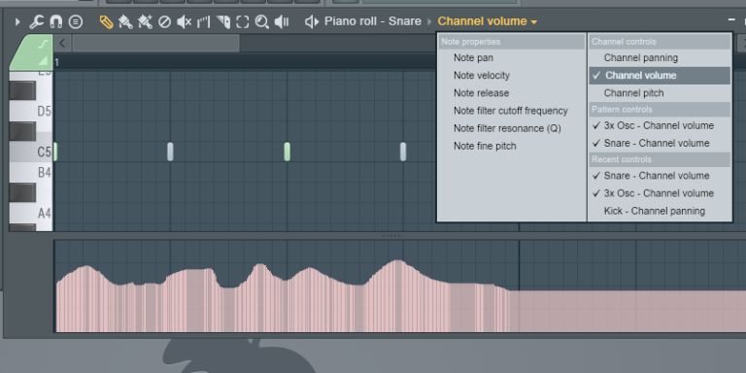Choose the Select tool dashed square icon
Screen dimensions: 746x373
coord(243,22)
